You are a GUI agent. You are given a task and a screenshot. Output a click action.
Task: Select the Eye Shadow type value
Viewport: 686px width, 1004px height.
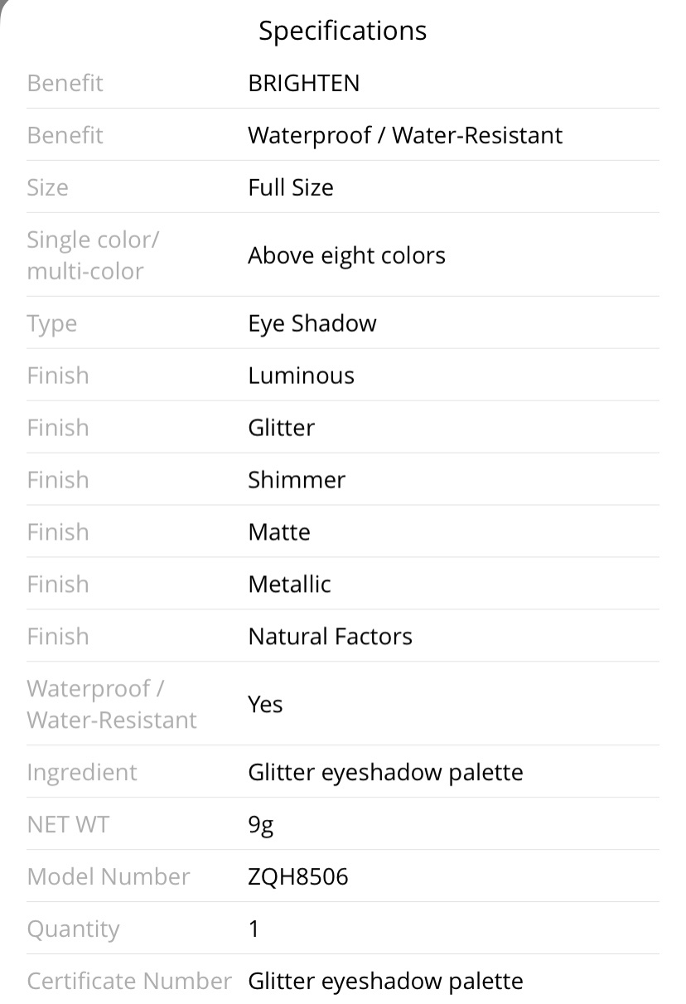click(x=312, y=323)
